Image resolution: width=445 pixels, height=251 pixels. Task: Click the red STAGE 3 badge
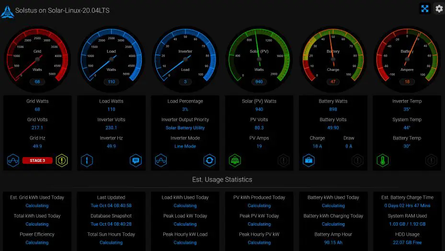pyautogui.click(x=37, y=160)
